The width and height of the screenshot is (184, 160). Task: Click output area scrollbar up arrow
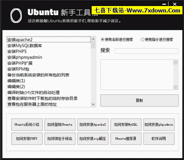tap(176, 62)
